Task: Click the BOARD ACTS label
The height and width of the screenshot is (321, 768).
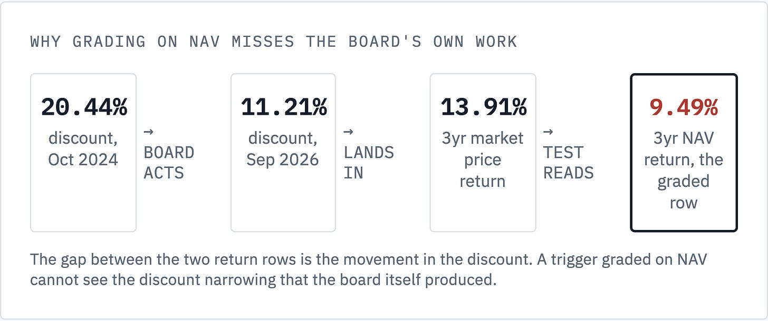Action: 169,163
